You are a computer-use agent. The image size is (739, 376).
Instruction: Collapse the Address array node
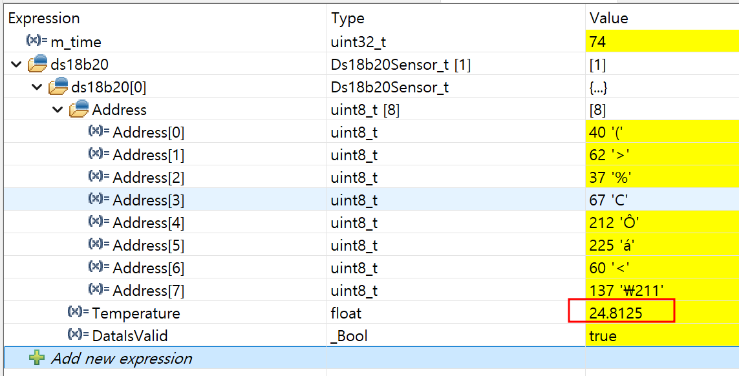point(58,110)
